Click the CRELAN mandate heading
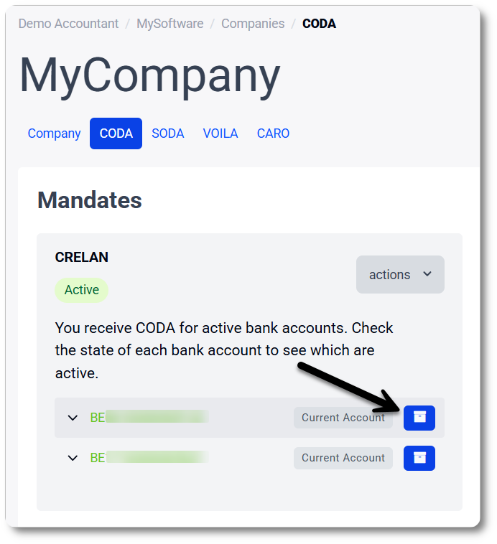This screenshot has height=544, width=497. pos(82,257)
